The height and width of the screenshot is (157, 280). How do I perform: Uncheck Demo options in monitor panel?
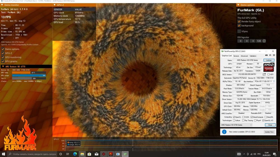(3, 49)
